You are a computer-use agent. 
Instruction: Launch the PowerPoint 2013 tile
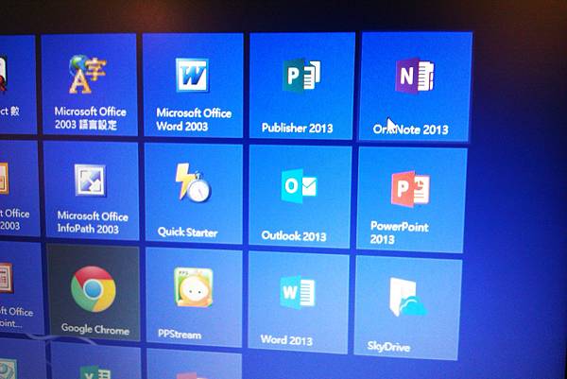[411, 200]
